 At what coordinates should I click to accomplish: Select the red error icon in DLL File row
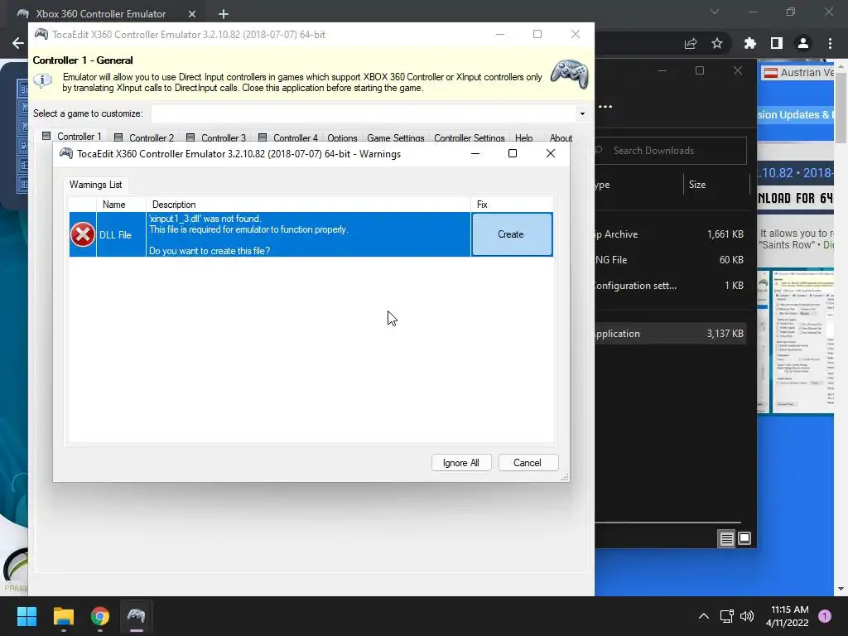pos(82,234)
